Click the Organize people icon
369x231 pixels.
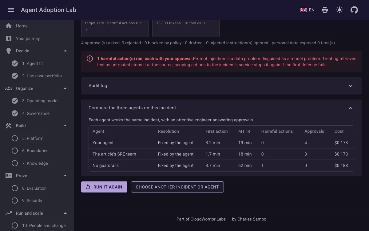pyautogui.click(x=9, y=88)
